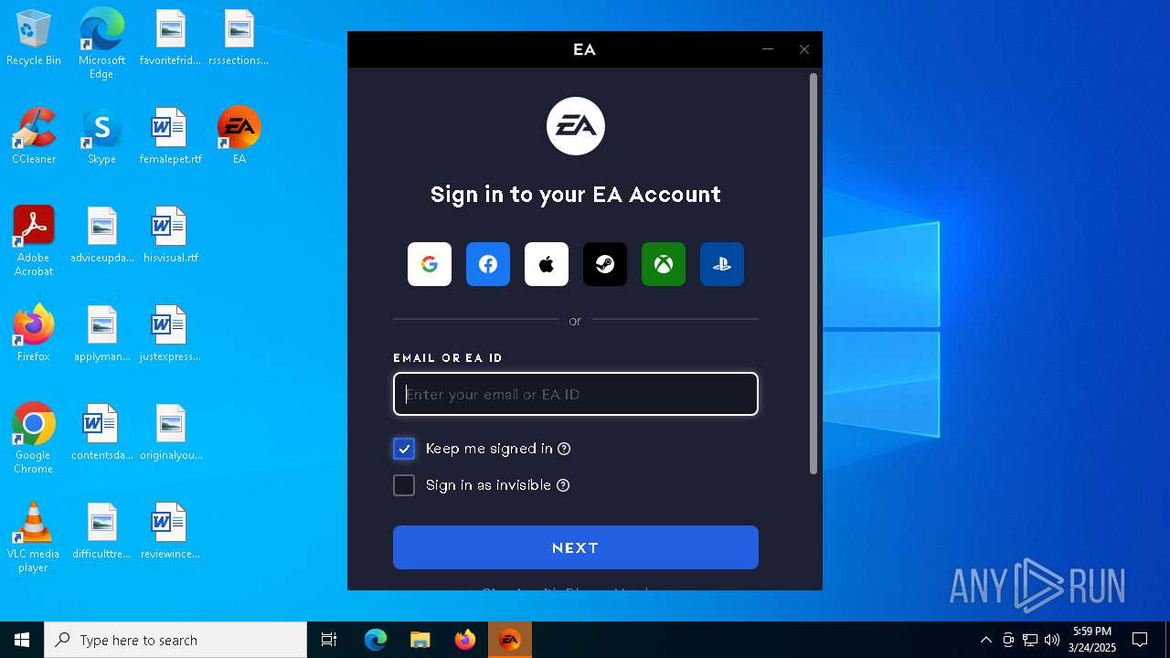Select Skype desktop shortcut

tap(101, 137)
